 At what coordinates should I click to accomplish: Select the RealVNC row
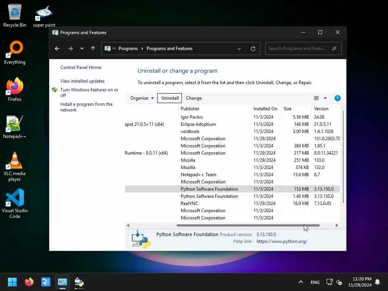pos(232,203)
